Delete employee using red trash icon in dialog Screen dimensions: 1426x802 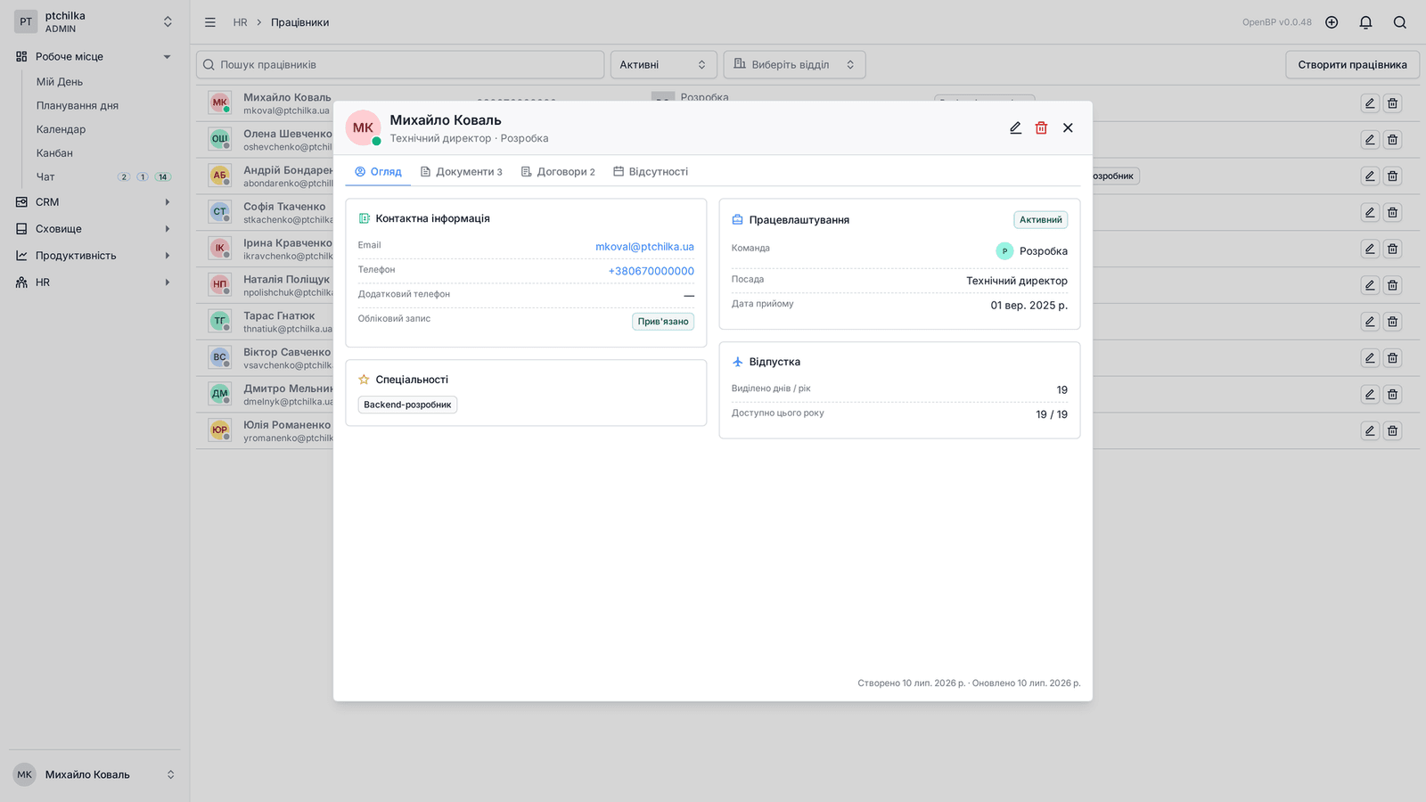pos(1041,128)
